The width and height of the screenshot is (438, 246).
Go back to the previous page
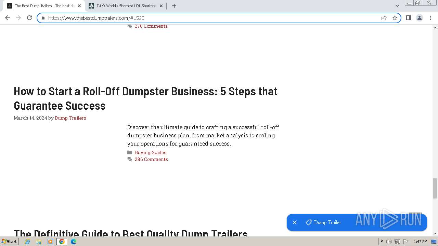(x=8, y=18)
